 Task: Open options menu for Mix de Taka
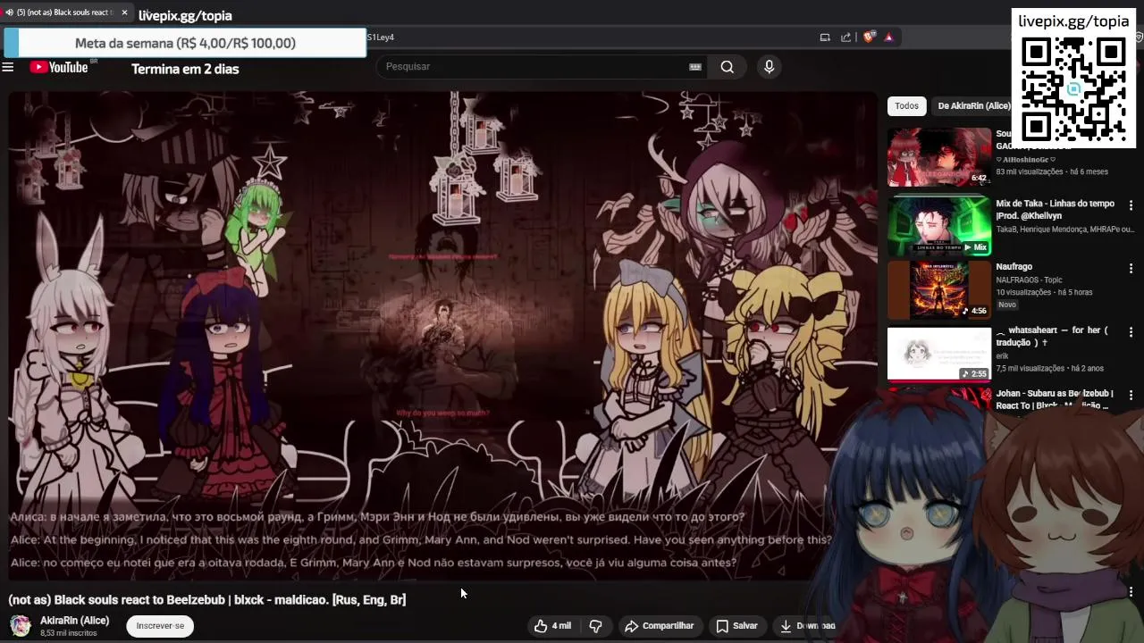[x=1131, y=205]
